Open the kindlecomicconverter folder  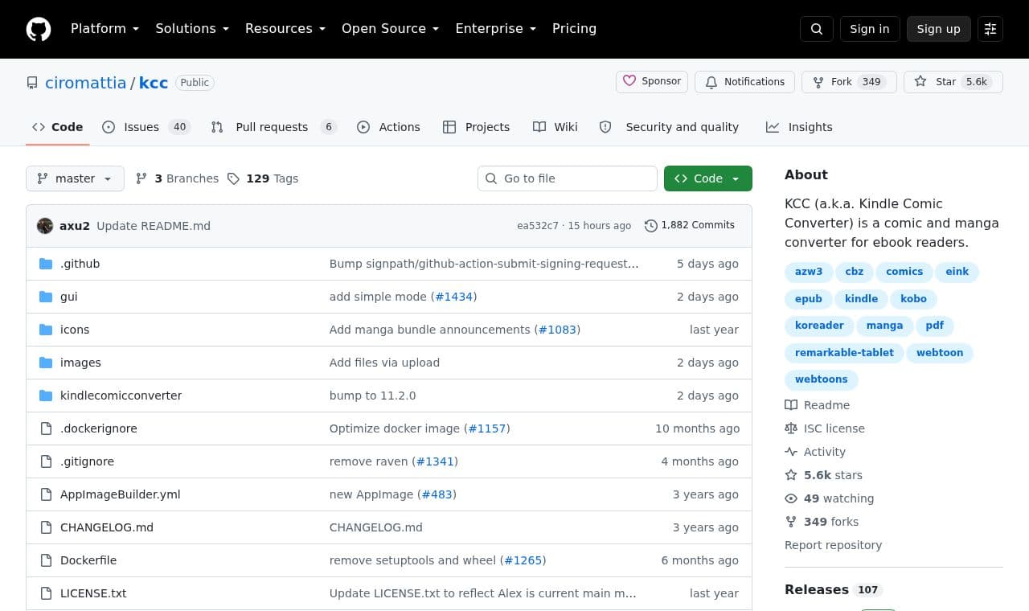121,396
